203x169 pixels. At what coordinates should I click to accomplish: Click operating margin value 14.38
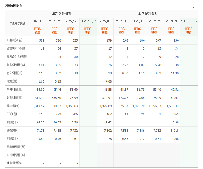175,65
